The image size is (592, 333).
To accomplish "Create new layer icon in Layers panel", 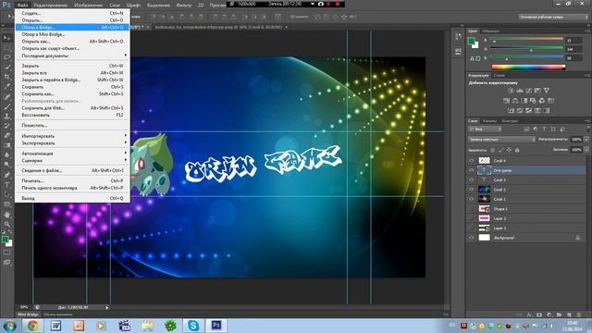I will (x=569, y=314).
